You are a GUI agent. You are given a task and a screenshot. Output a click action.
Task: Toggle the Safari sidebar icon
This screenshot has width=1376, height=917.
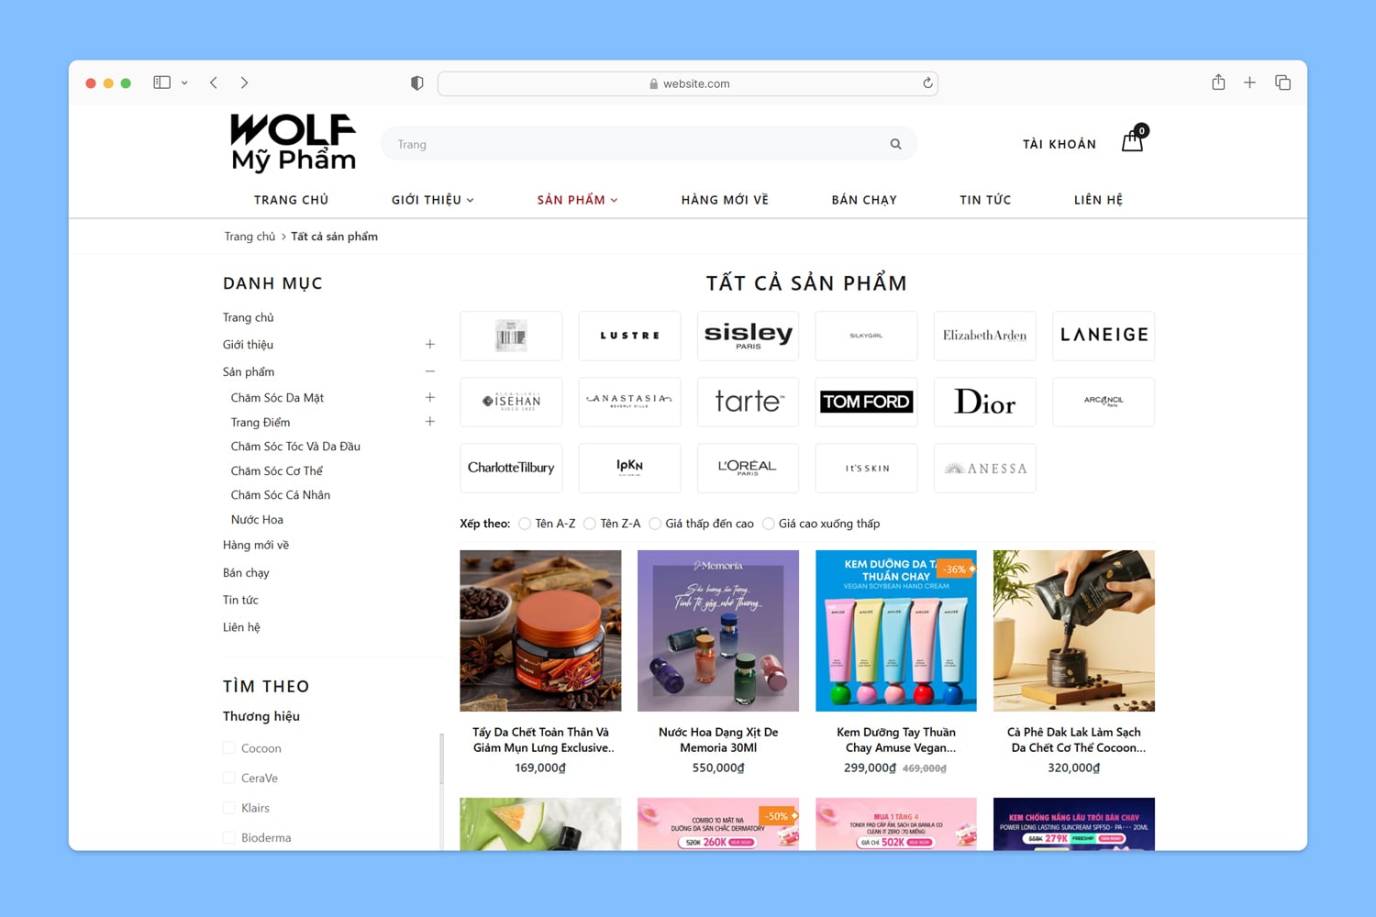[162, 83]
